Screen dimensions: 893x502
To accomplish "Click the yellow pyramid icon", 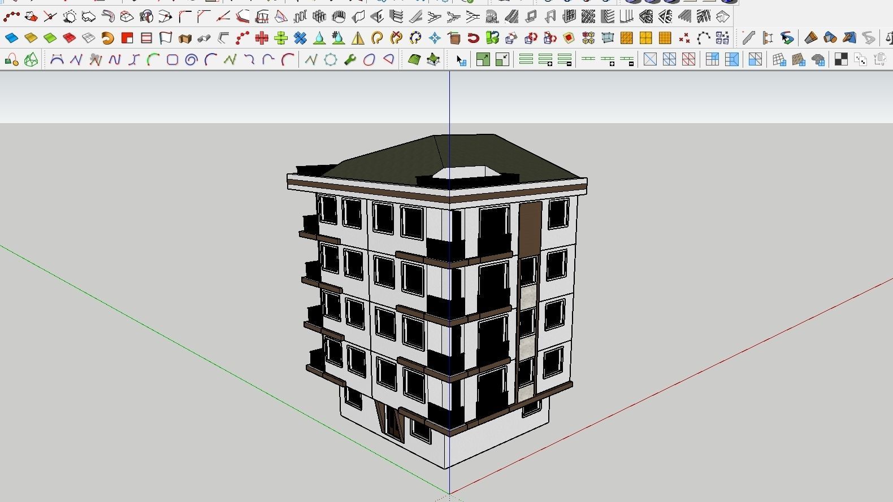I will [x=358, y=38].
